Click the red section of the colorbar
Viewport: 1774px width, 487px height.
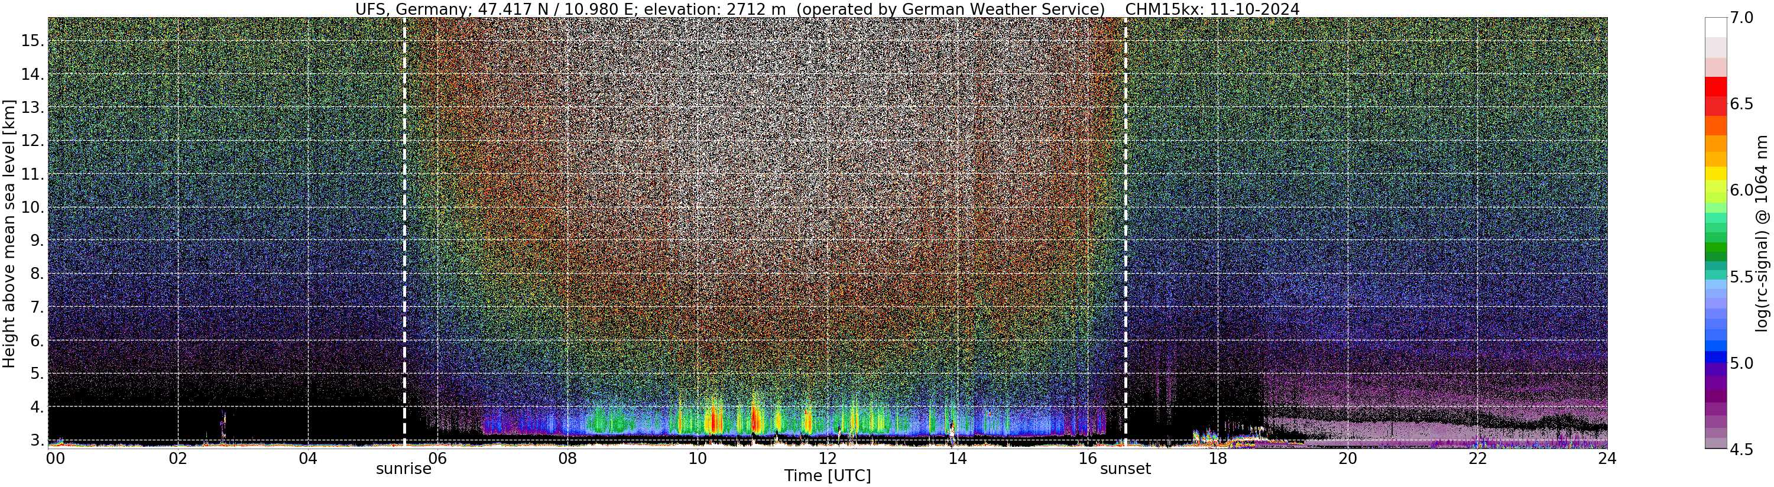coord(1715,96)
